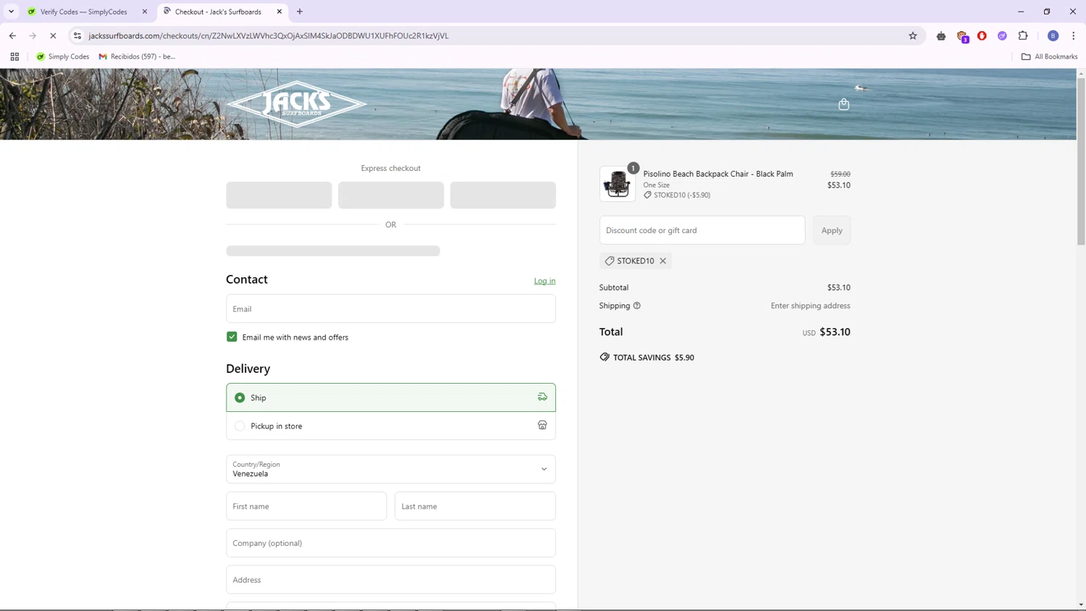Switch to the Checkout Jack's Surfboards tab

point(222,12)
